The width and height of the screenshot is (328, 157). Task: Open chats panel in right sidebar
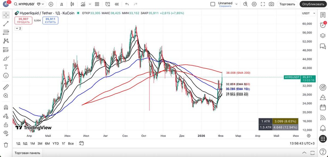[x=323, y=46]
